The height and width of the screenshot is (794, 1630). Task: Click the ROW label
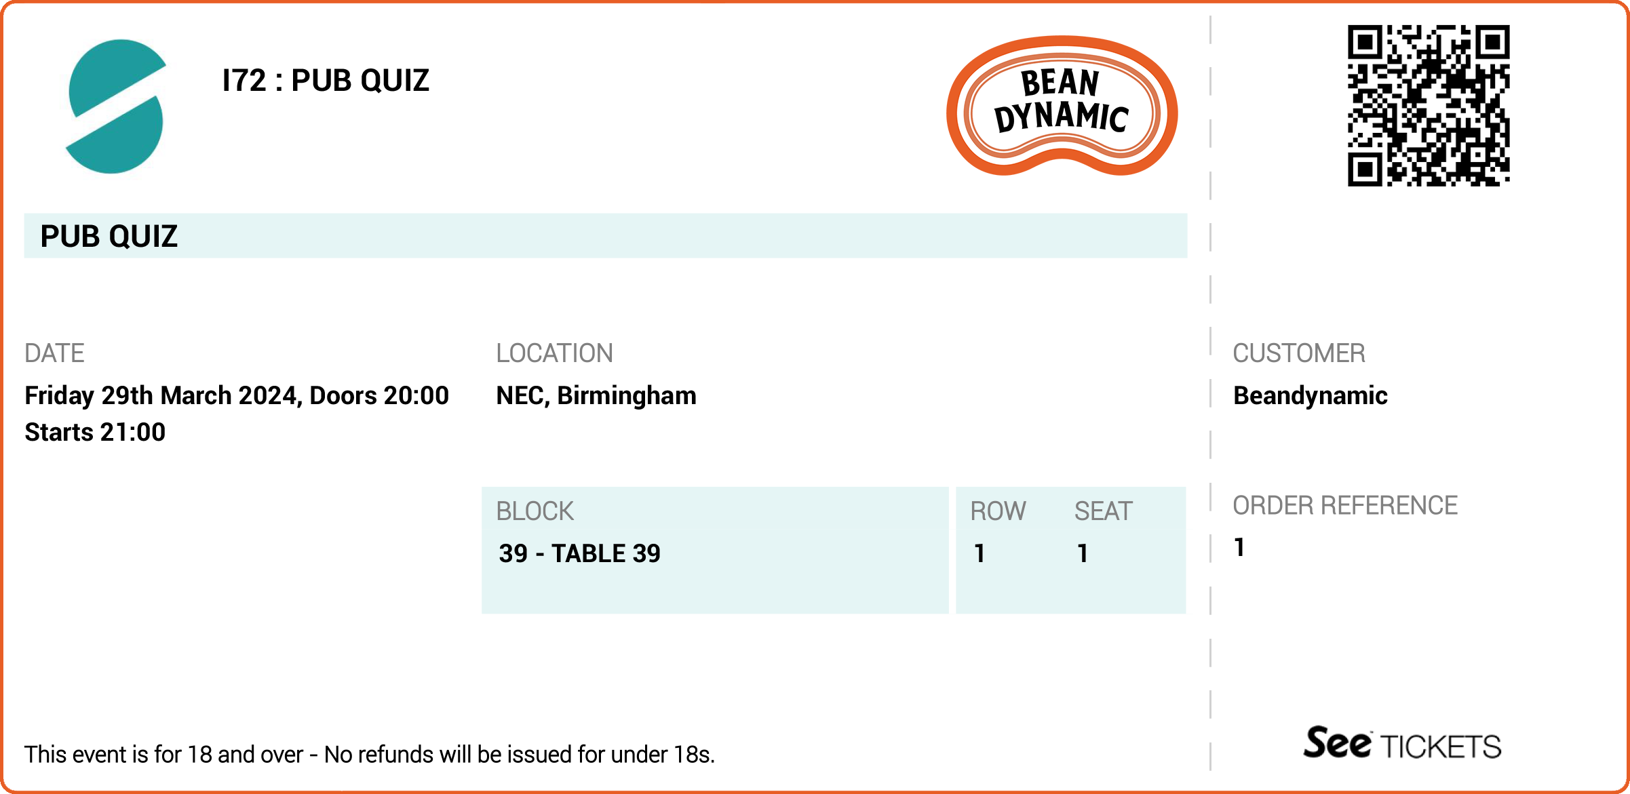[x=998, y=511]
